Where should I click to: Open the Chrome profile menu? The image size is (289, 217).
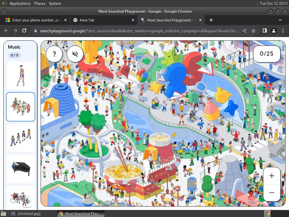click(x=274, y=31)
